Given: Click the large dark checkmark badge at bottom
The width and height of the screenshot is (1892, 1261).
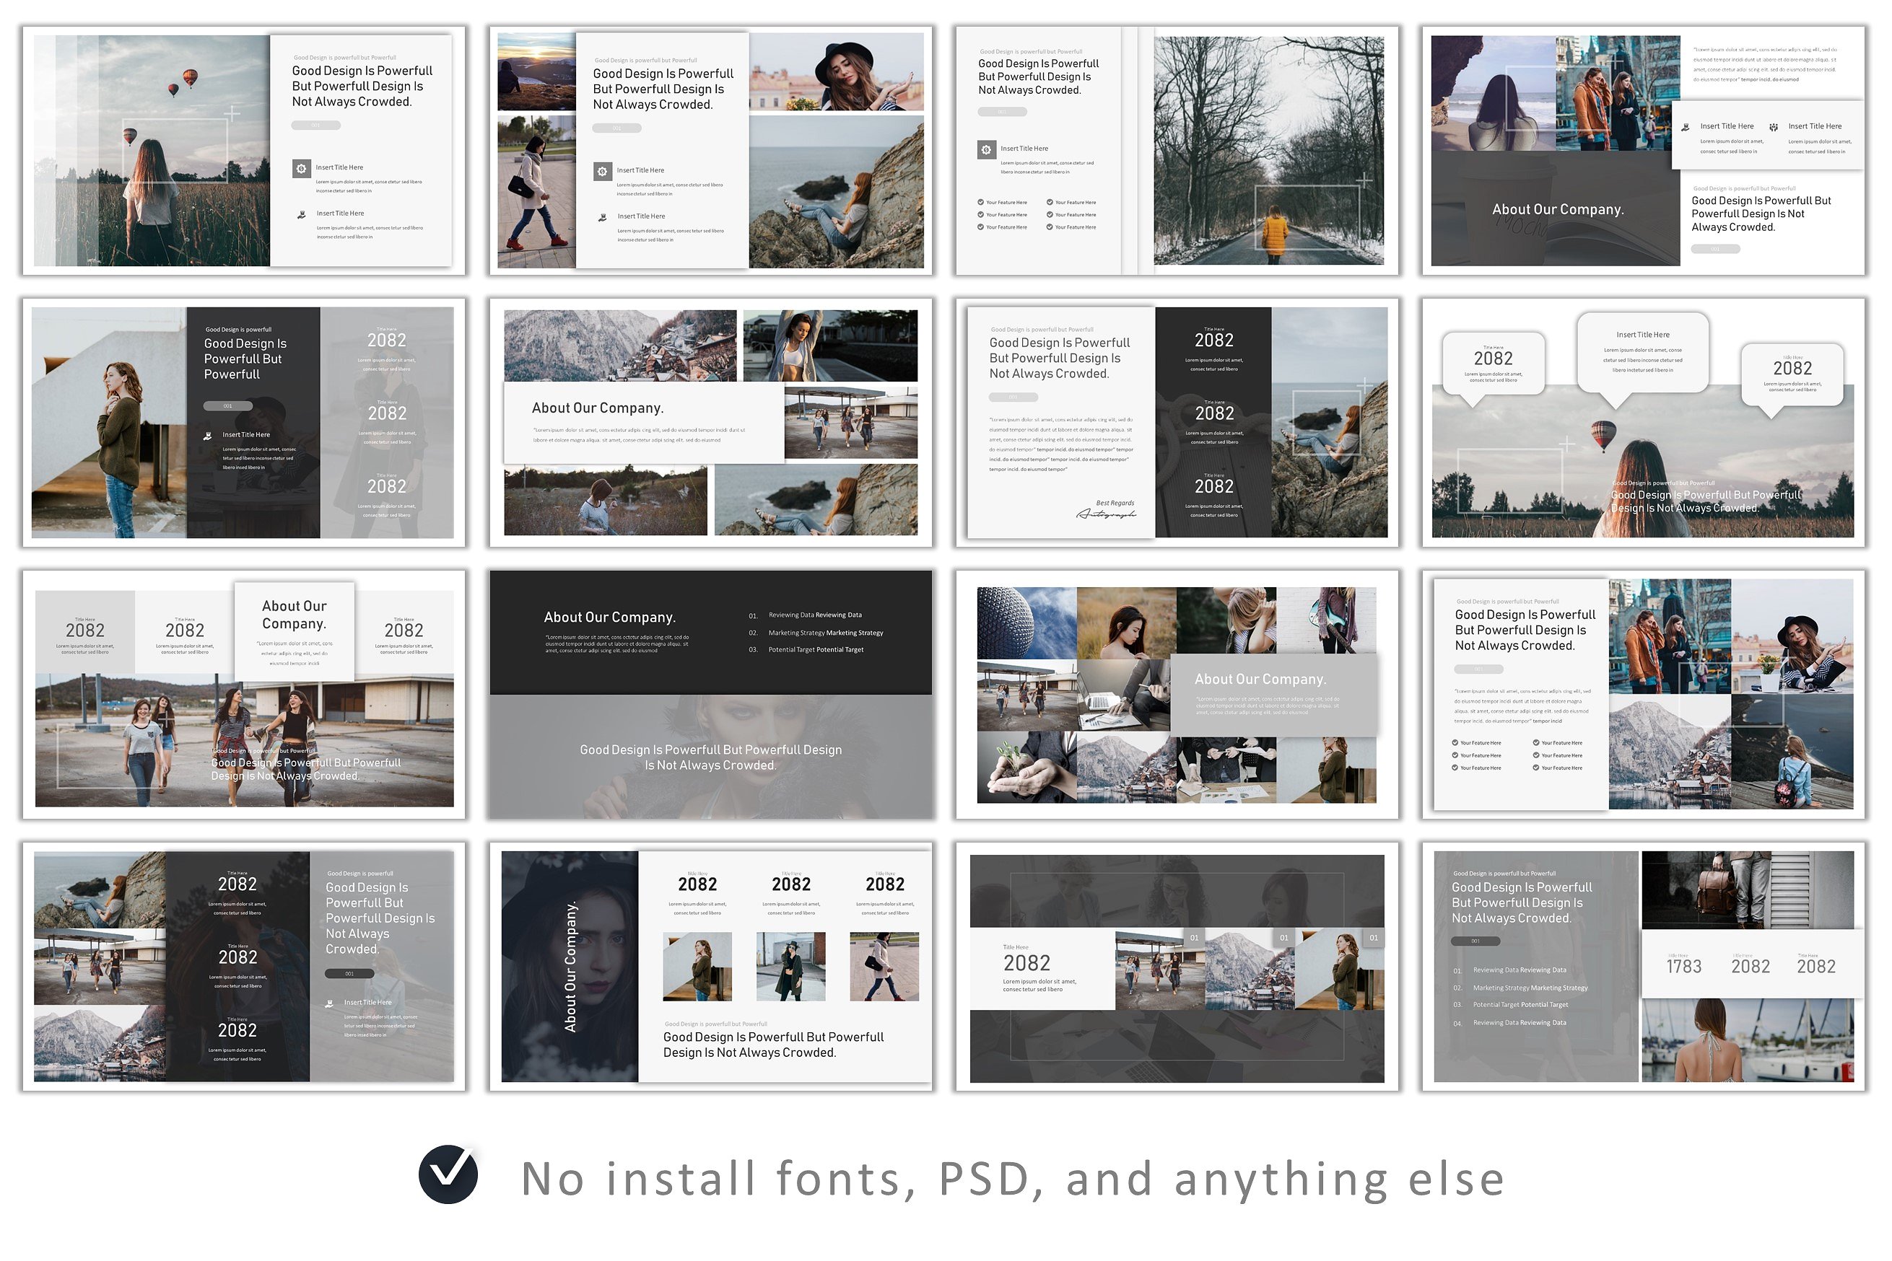Looking at the screenshot, I should click(448, 1175).
